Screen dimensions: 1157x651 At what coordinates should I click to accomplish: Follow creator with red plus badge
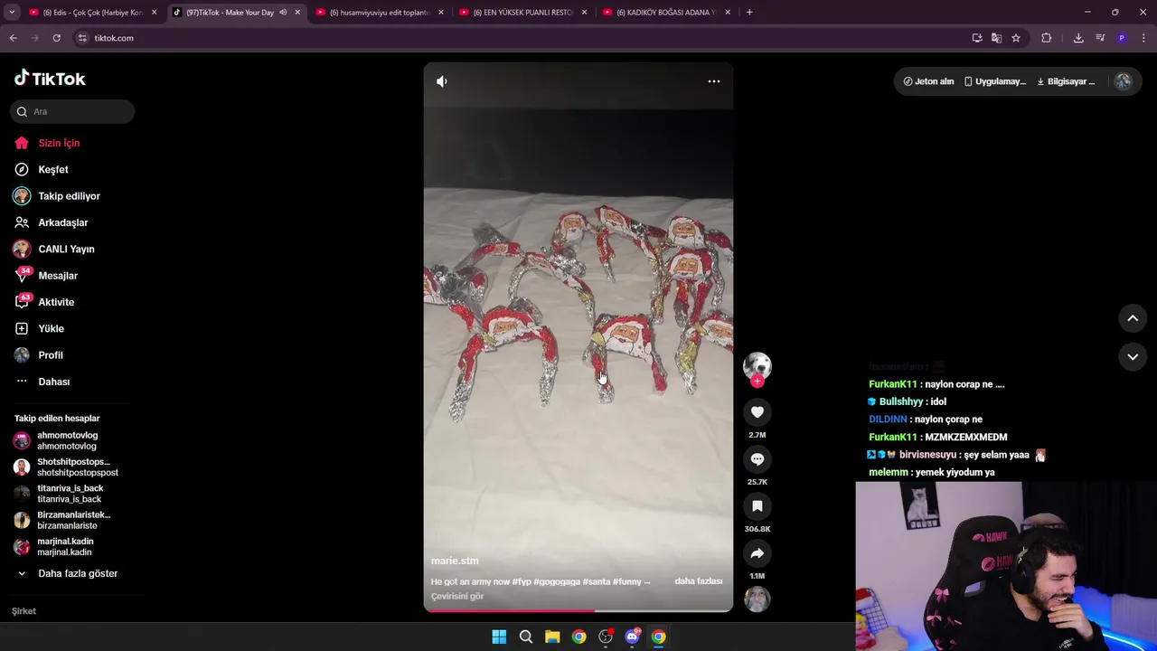click(757, 381)
